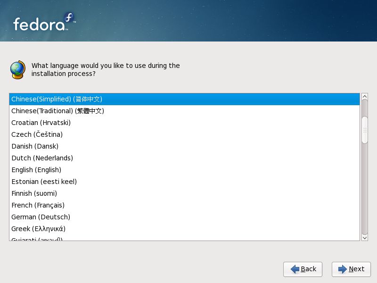Pick Dutch (Nederlands) language
Viewport: 377px width, 283px height.
184,158
